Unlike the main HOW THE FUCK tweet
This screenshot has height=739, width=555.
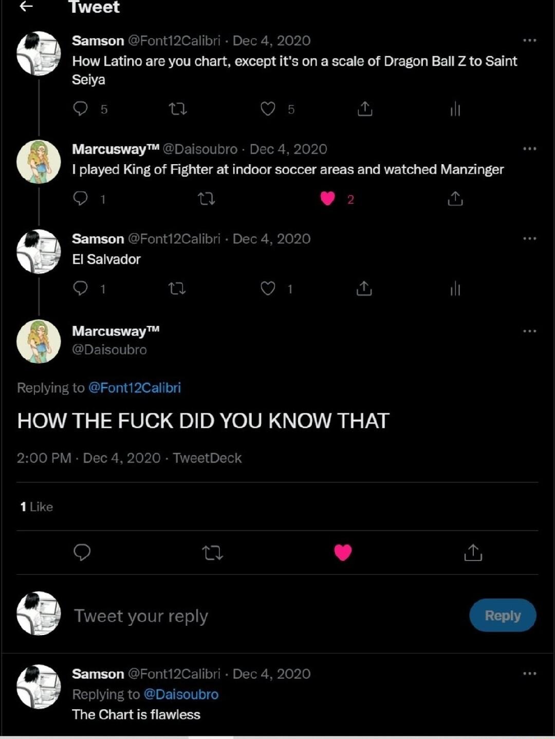click(x=342, y=553)
